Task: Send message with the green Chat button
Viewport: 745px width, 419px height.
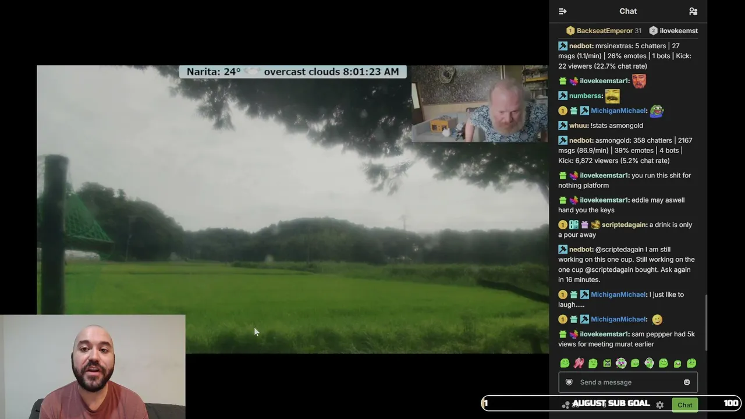Action: click(x=685, y=405)
